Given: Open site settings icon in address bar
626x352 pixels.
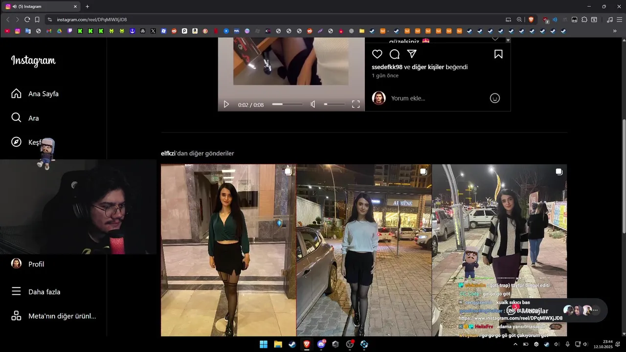Looking at the screenshot, I should coord(49,20).
